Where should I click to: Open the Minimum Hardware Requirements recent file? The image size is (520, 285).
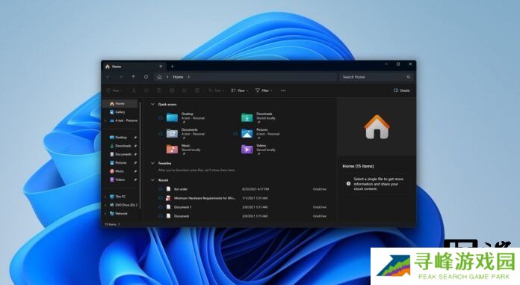[x=204, y=198]
